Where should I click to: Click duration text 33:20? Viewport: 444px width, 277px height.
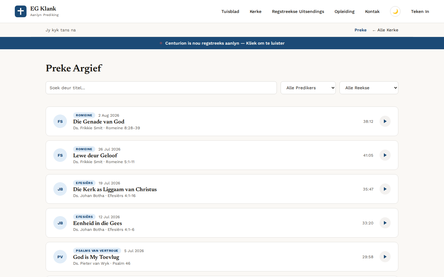[368, 223]
